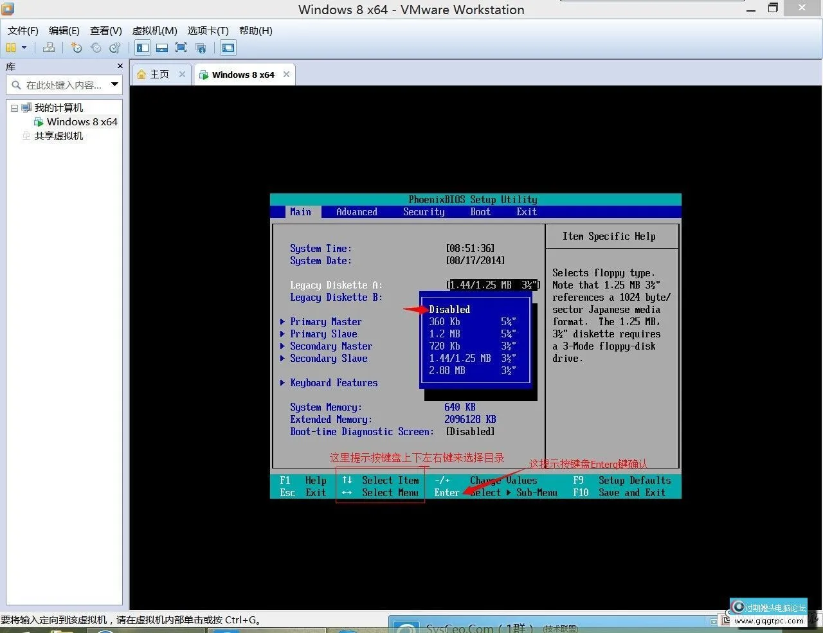
Task: Select Disabled in the floppy type list
Action: [449, 309]
